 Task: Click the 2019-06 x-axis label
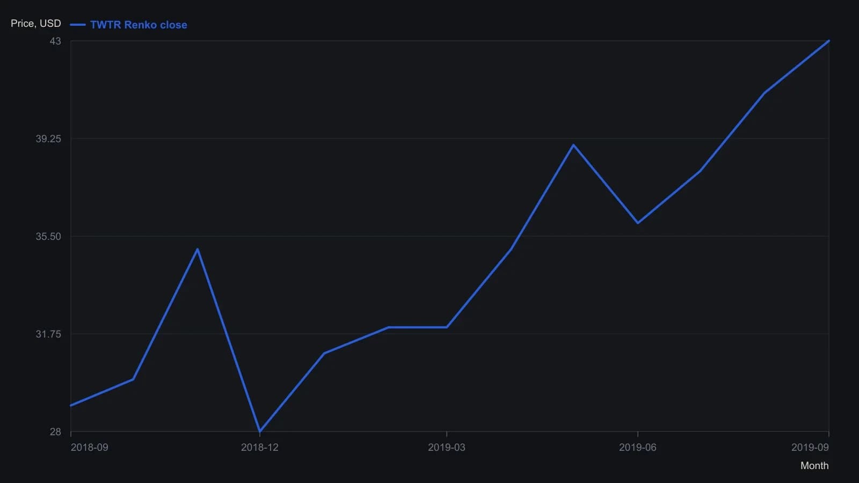point(638,447)
